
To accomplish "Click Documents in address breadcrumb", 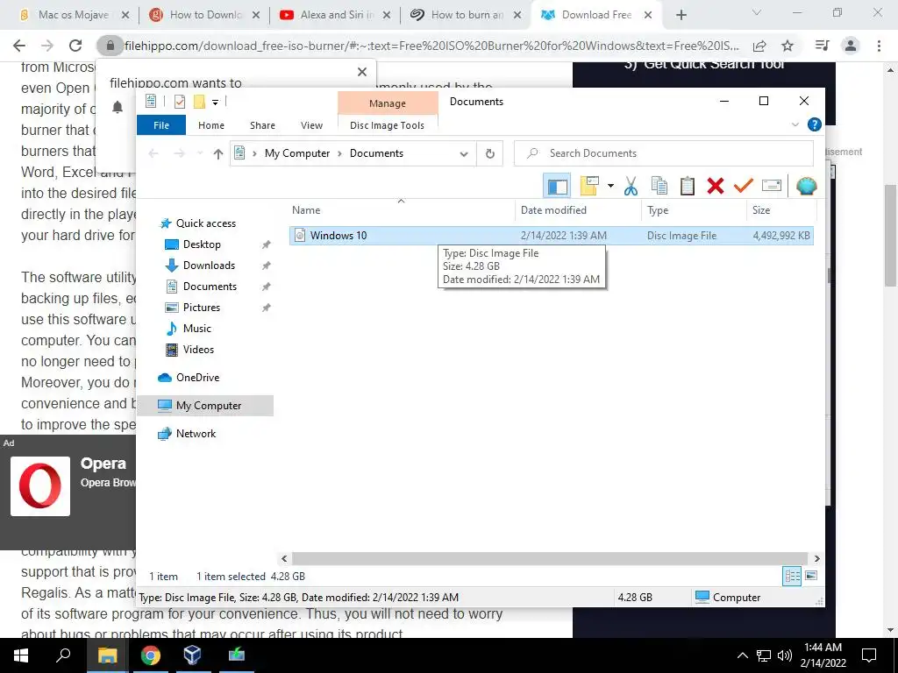I will coord(376,153).
